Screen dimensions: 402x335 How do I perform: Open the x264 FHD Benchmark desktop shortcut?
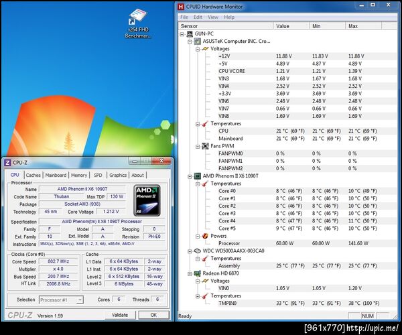[x=139, y=23]
